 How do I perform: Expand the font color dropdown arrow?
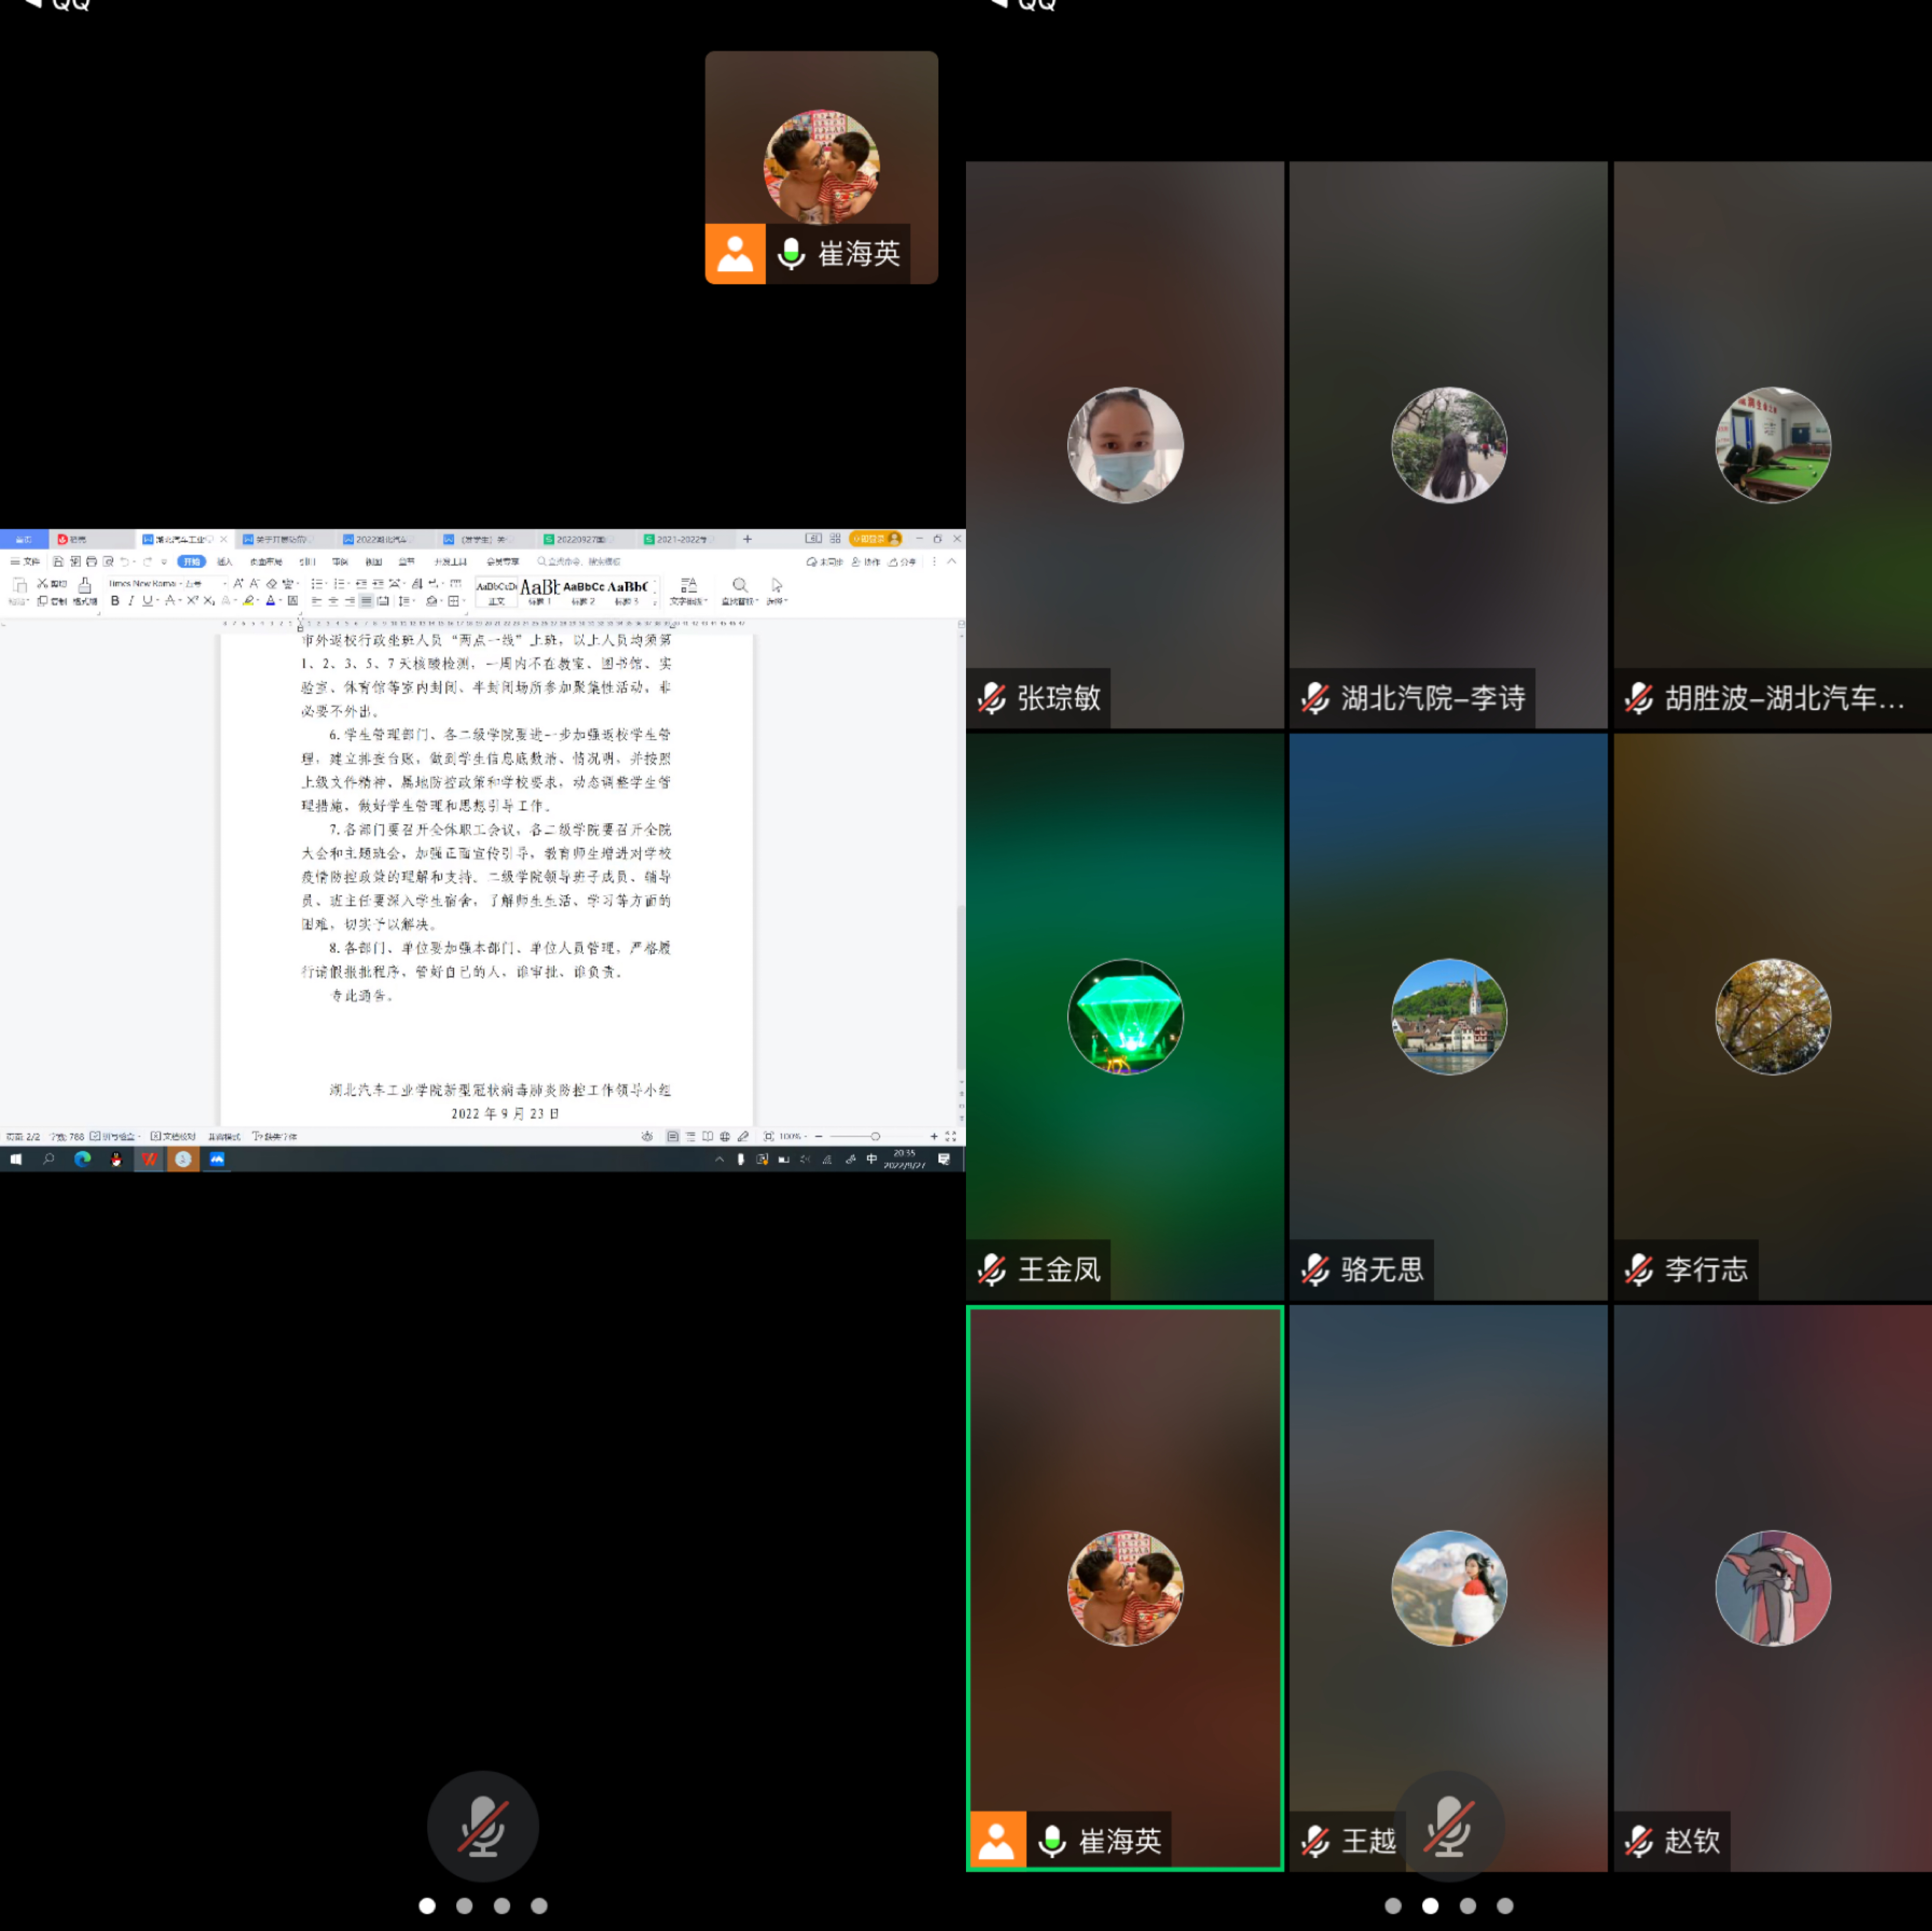click(281, 601)
